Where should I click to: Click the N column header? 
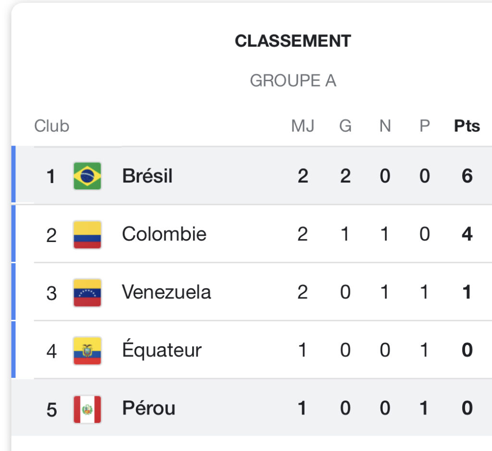[385, 126]
